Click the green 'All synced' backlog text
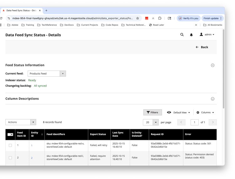This screenshot has width=235, height=179. 40,86
